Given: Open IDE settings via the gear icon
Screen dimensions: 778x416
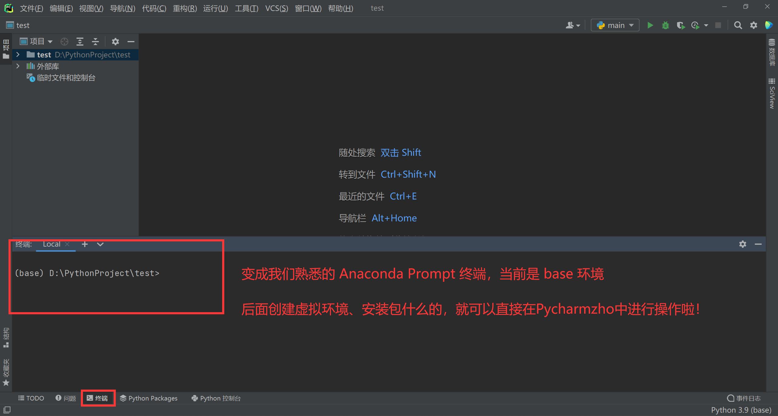Looking at the screenshot, I should click(x=754, y=25).
